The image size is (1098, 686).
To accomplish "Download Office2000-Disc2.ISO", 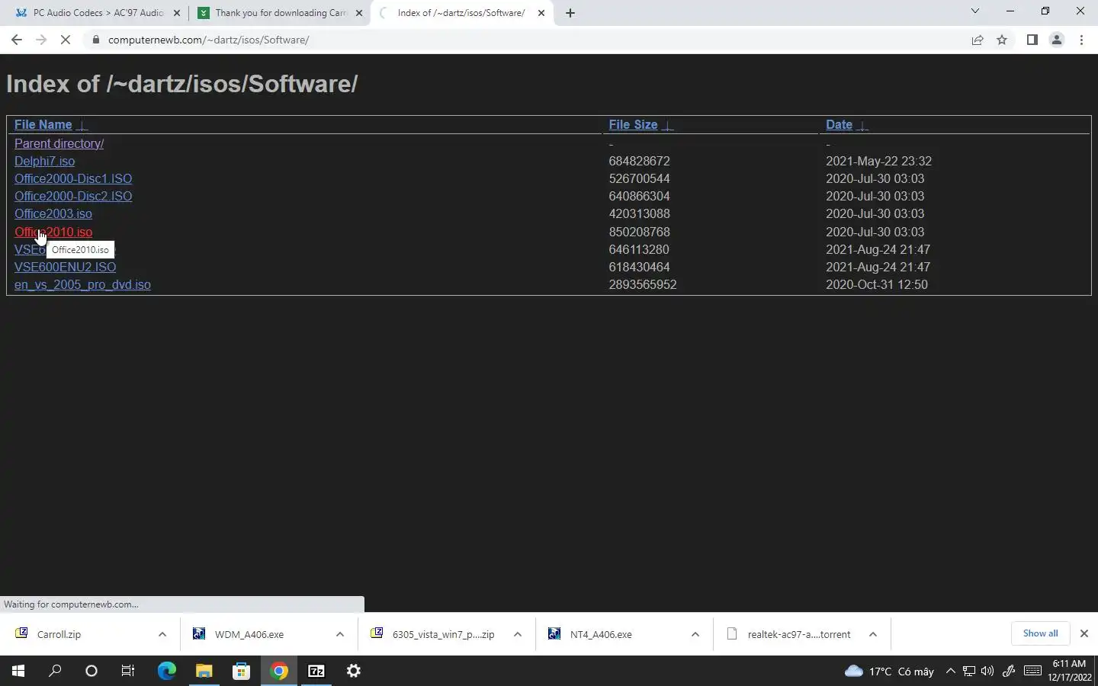I will [x=73, y=196].
